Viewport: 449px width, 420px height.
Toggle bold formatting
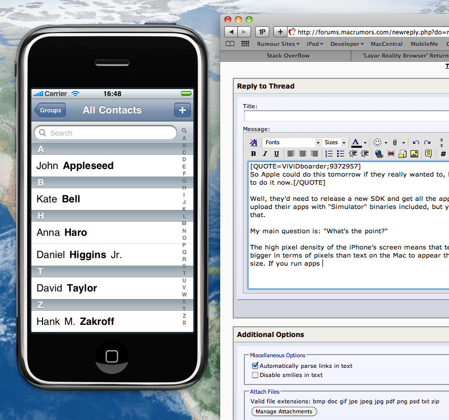(x=254, y=154)
